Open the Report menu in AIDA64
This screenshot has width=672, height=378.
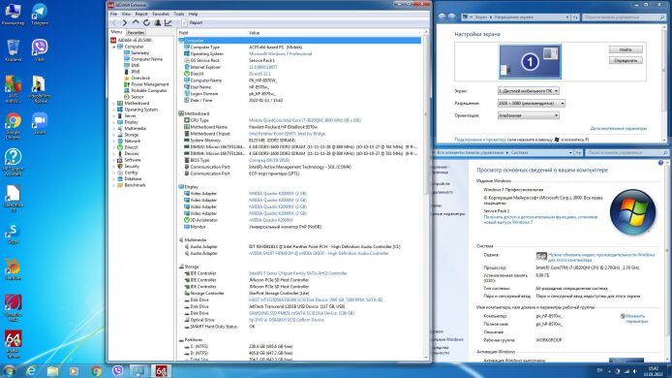click(141, 14)
